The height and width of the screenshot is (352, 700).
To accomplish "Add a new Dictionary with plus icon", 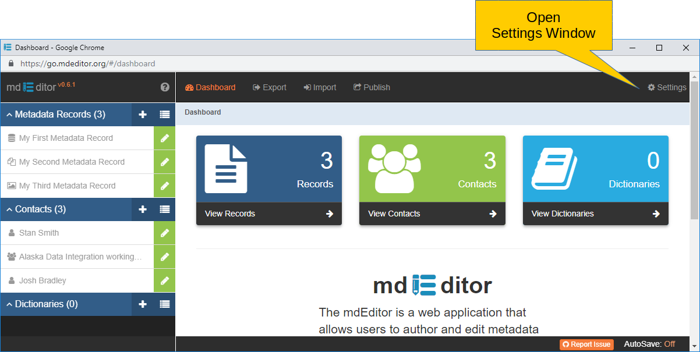I will click(143, 304).
